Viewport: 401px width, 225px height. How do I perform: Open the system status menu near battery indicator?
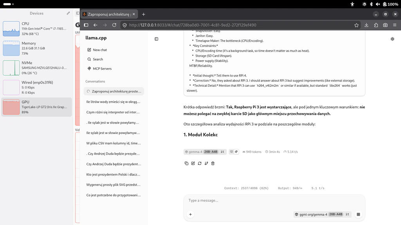[x=390, y=4]
